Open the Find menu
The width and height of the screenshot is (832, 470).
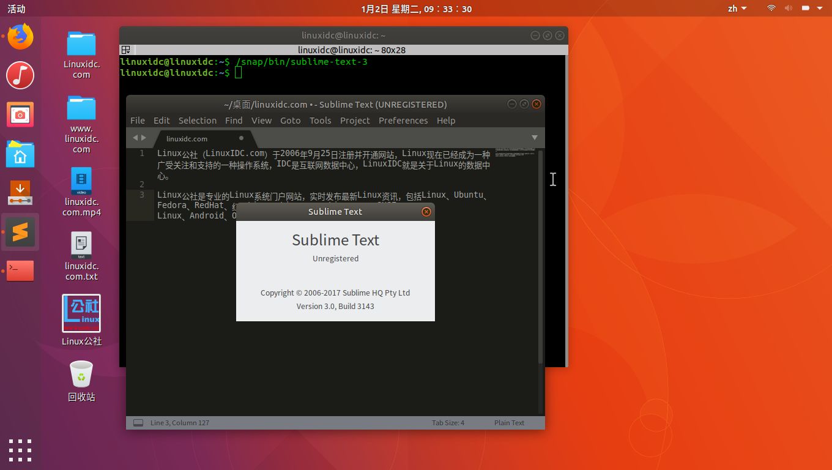(x=234, y=121)
